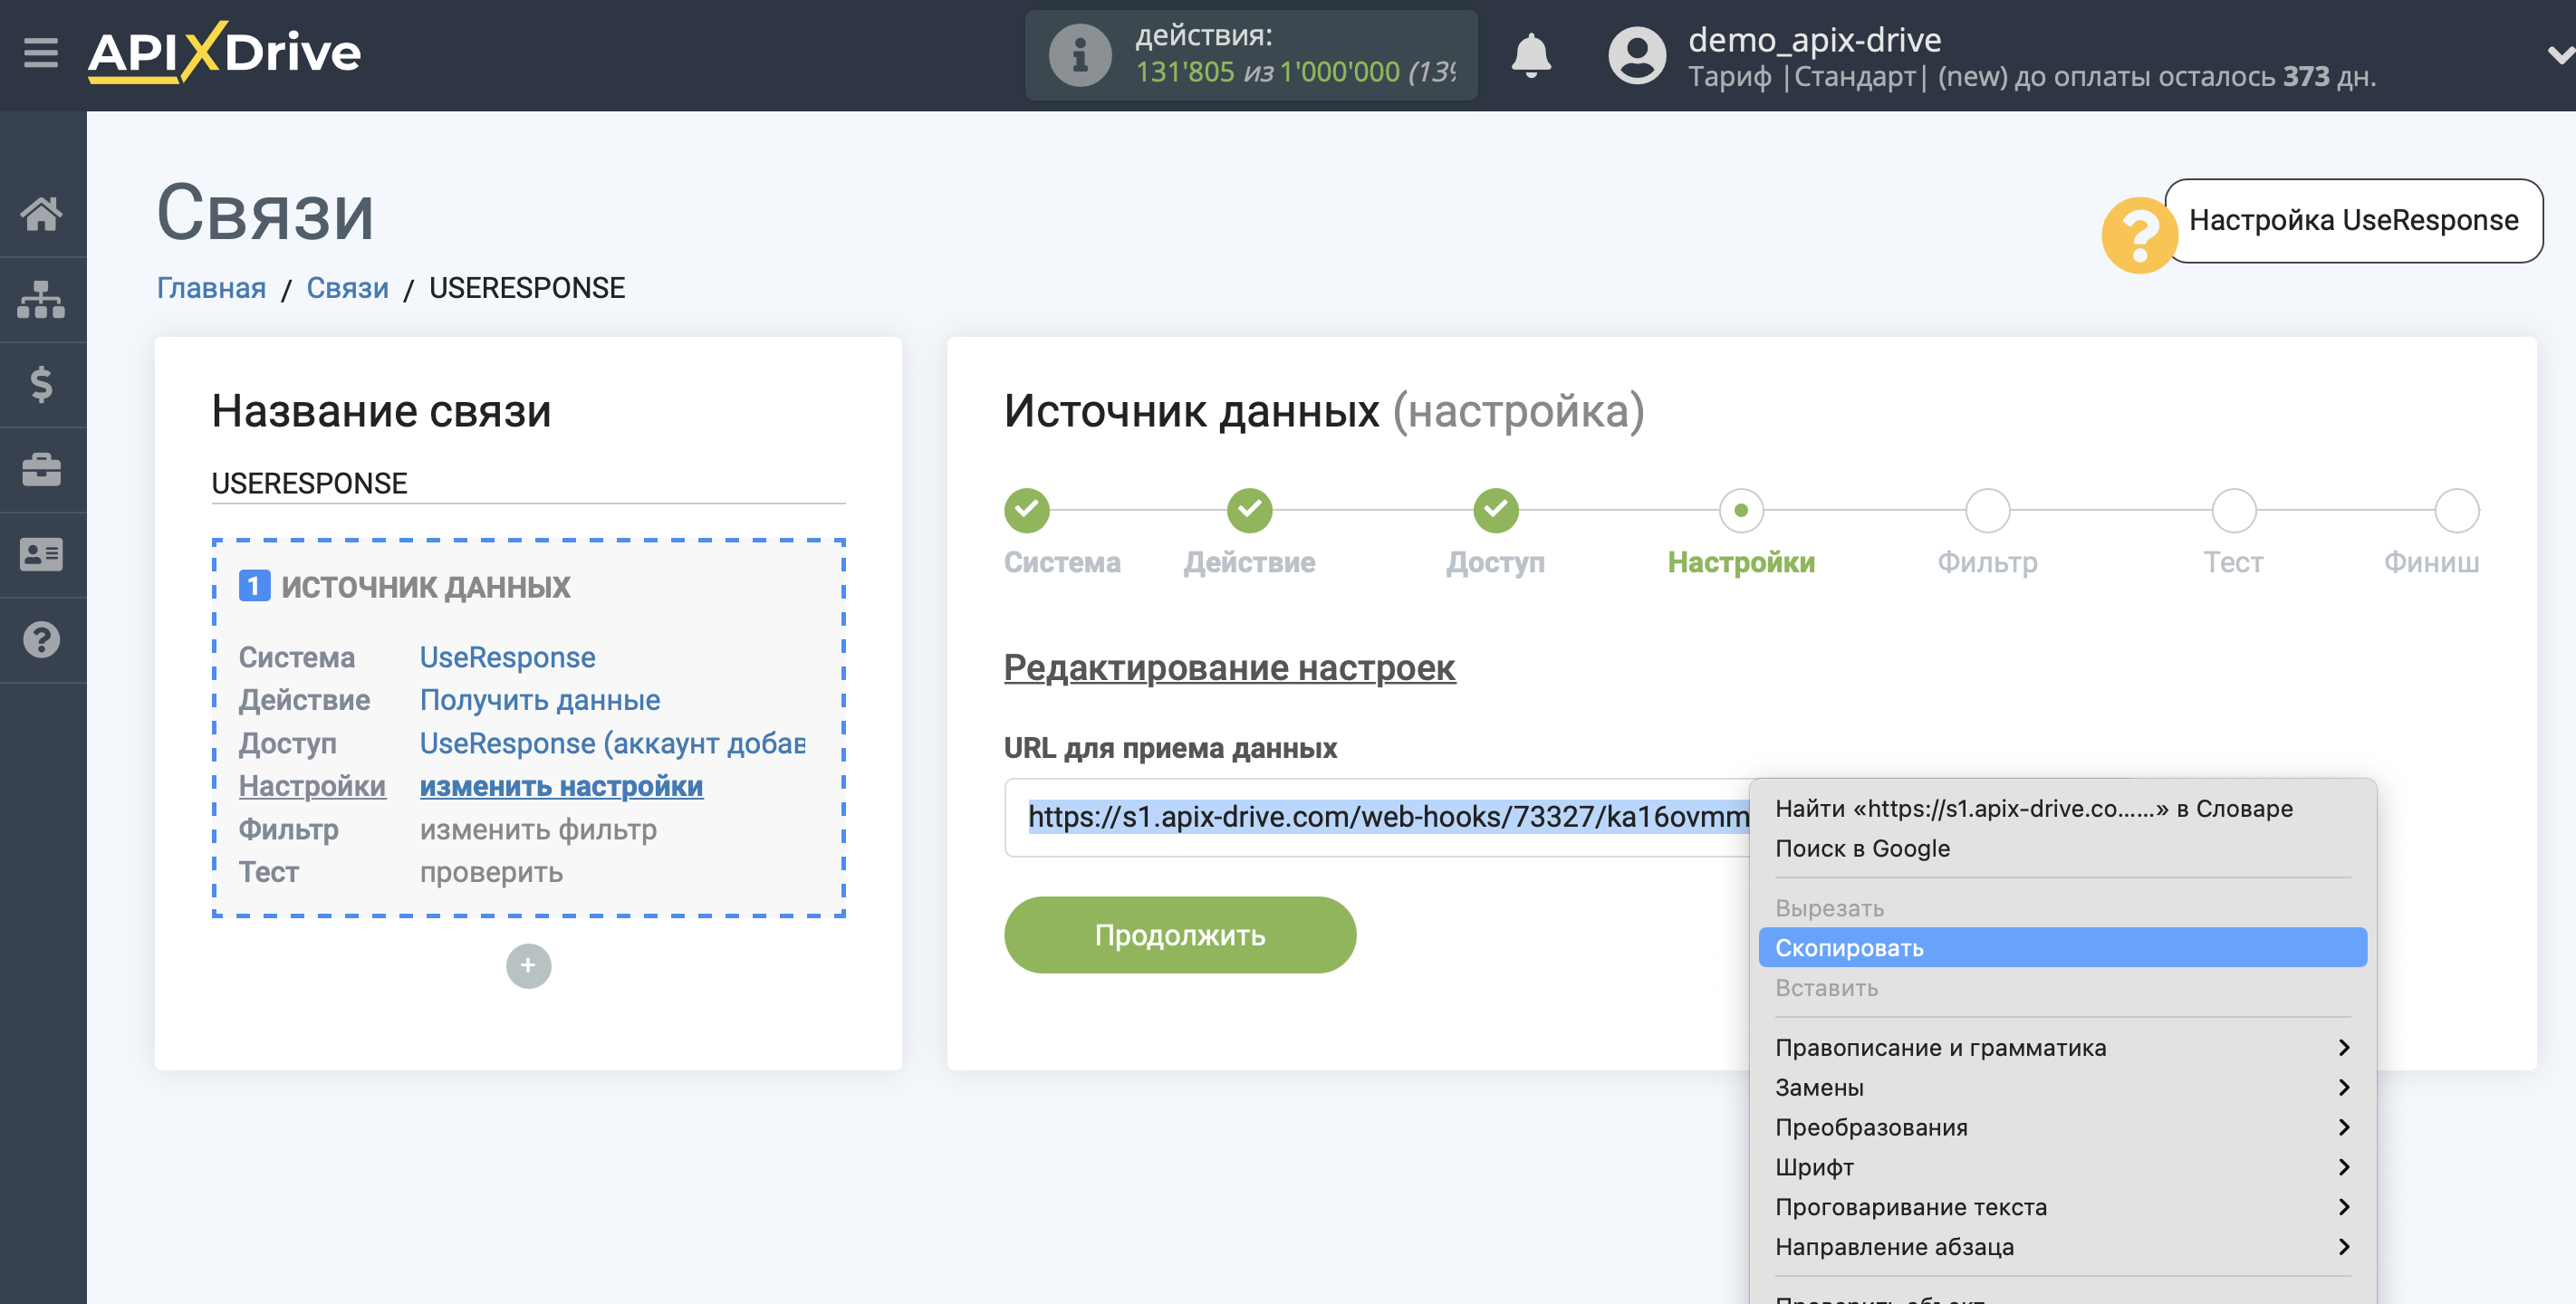2576x1304 pixels.
Task: Open help question icon in sidebar
Action: tap(41, 639)
